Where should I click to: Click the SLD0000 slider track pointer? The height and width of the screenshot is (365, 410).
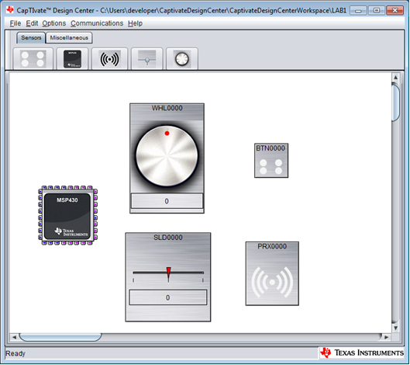click(x=169, y=274)
